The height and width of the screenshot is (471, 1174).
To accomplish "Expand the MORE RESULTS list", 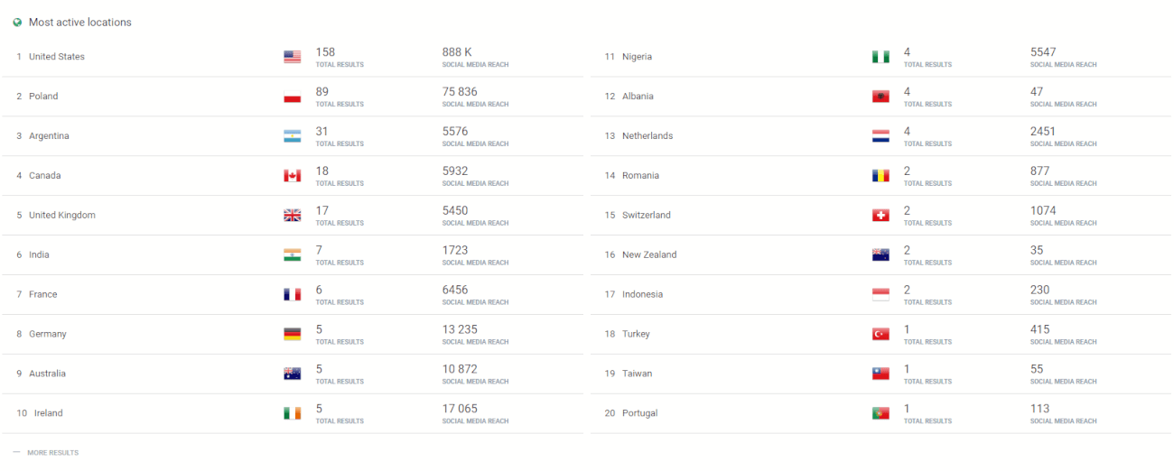I will (x=52, y=453).
